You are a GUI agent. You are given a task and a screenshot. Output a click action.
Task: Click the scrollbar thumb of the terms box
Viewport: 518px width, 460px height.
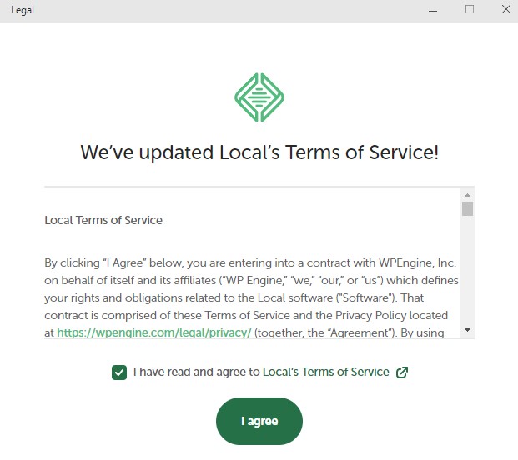467,209
